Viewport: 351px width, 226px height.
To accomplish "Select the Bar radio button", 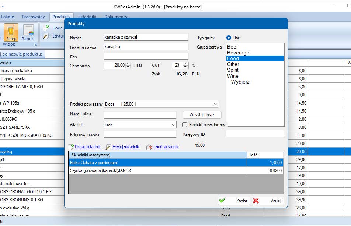I will [x=229, y=38].
